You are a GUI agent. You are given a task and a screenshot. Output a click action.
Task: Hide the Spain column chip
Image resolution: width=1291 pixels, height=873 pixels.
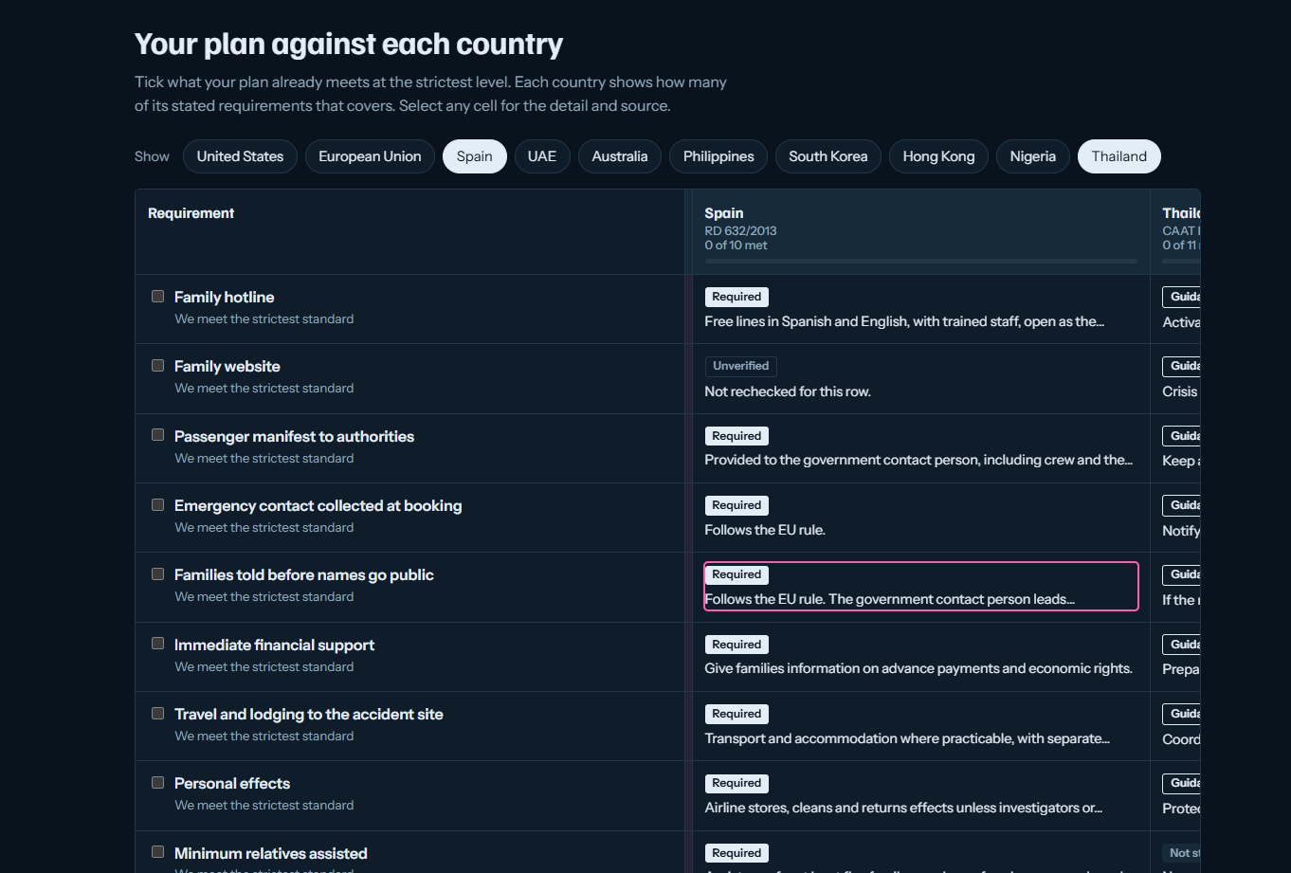[x=475, y=156]
